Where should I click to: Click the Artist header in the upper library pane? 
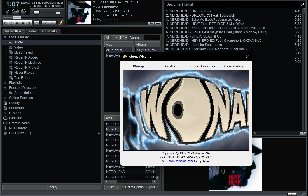(118, 45)
